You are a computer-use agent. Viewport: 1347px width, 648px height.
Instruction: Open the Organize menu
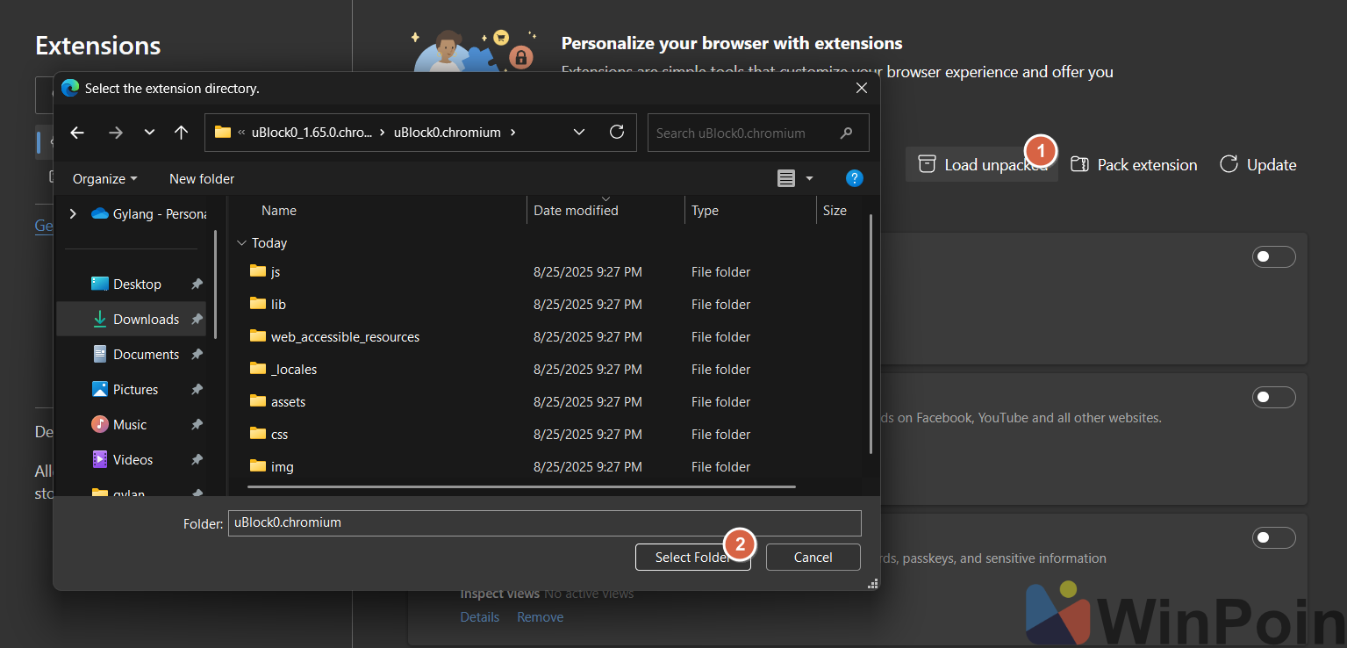[105, 178]
